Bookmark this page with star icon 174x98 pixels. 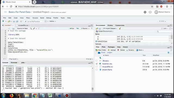pos(152,7)
